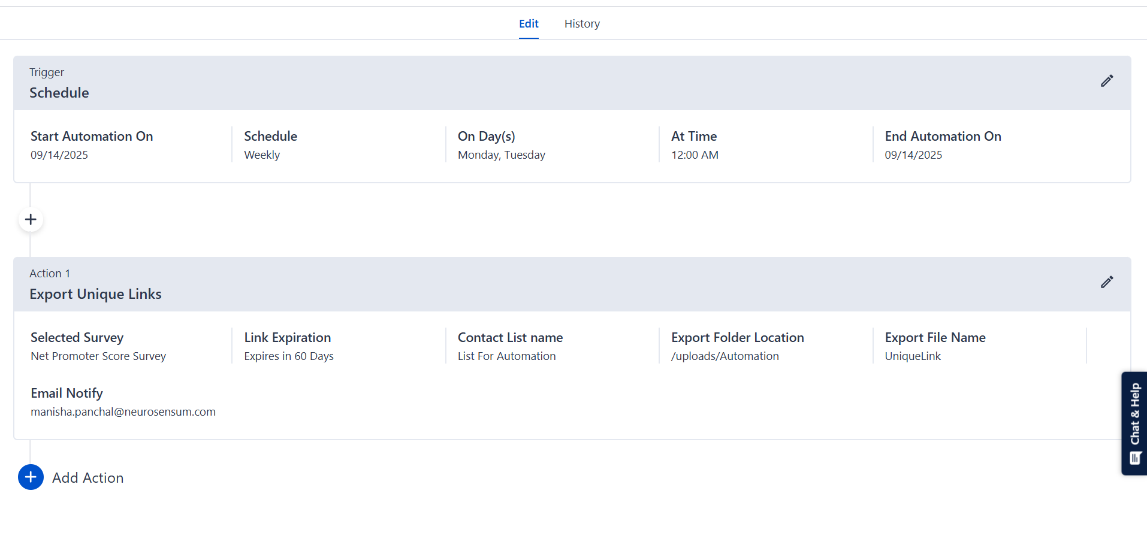Screen dimensions: 1147x551
Task: Select the Edit tab
Action: click(x=528, y=24)
